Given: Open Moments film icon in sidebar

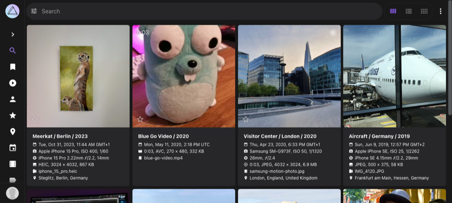Looking at the screenshot, I should tap(12, 164).
